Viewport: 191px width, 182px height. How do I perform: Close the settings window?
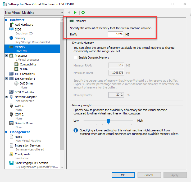185,4
